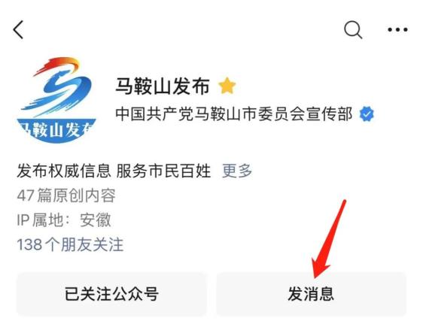Open search with the magnifier icon

click(x=353, y=30)
